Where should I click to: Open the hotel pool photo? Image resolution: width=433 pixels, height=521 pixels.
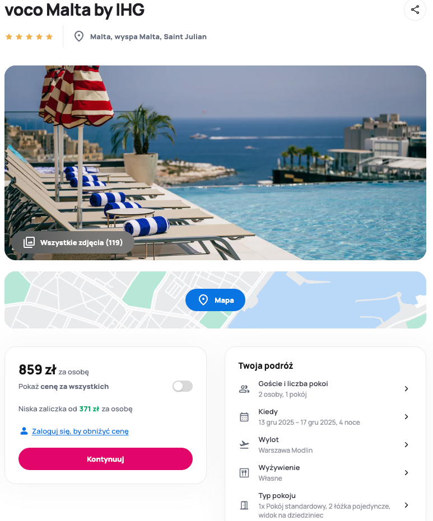(215, 162)
